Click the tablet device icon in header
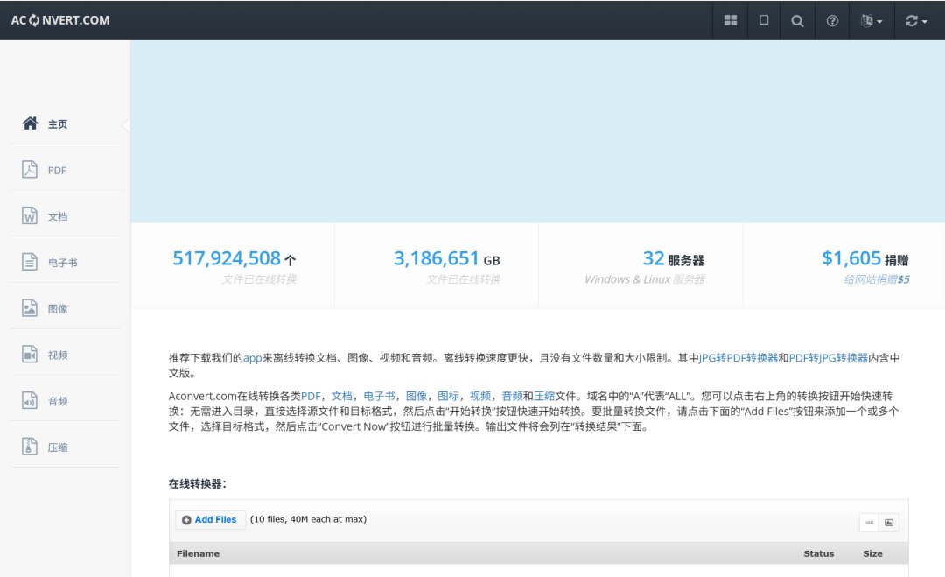 [764, 21]
